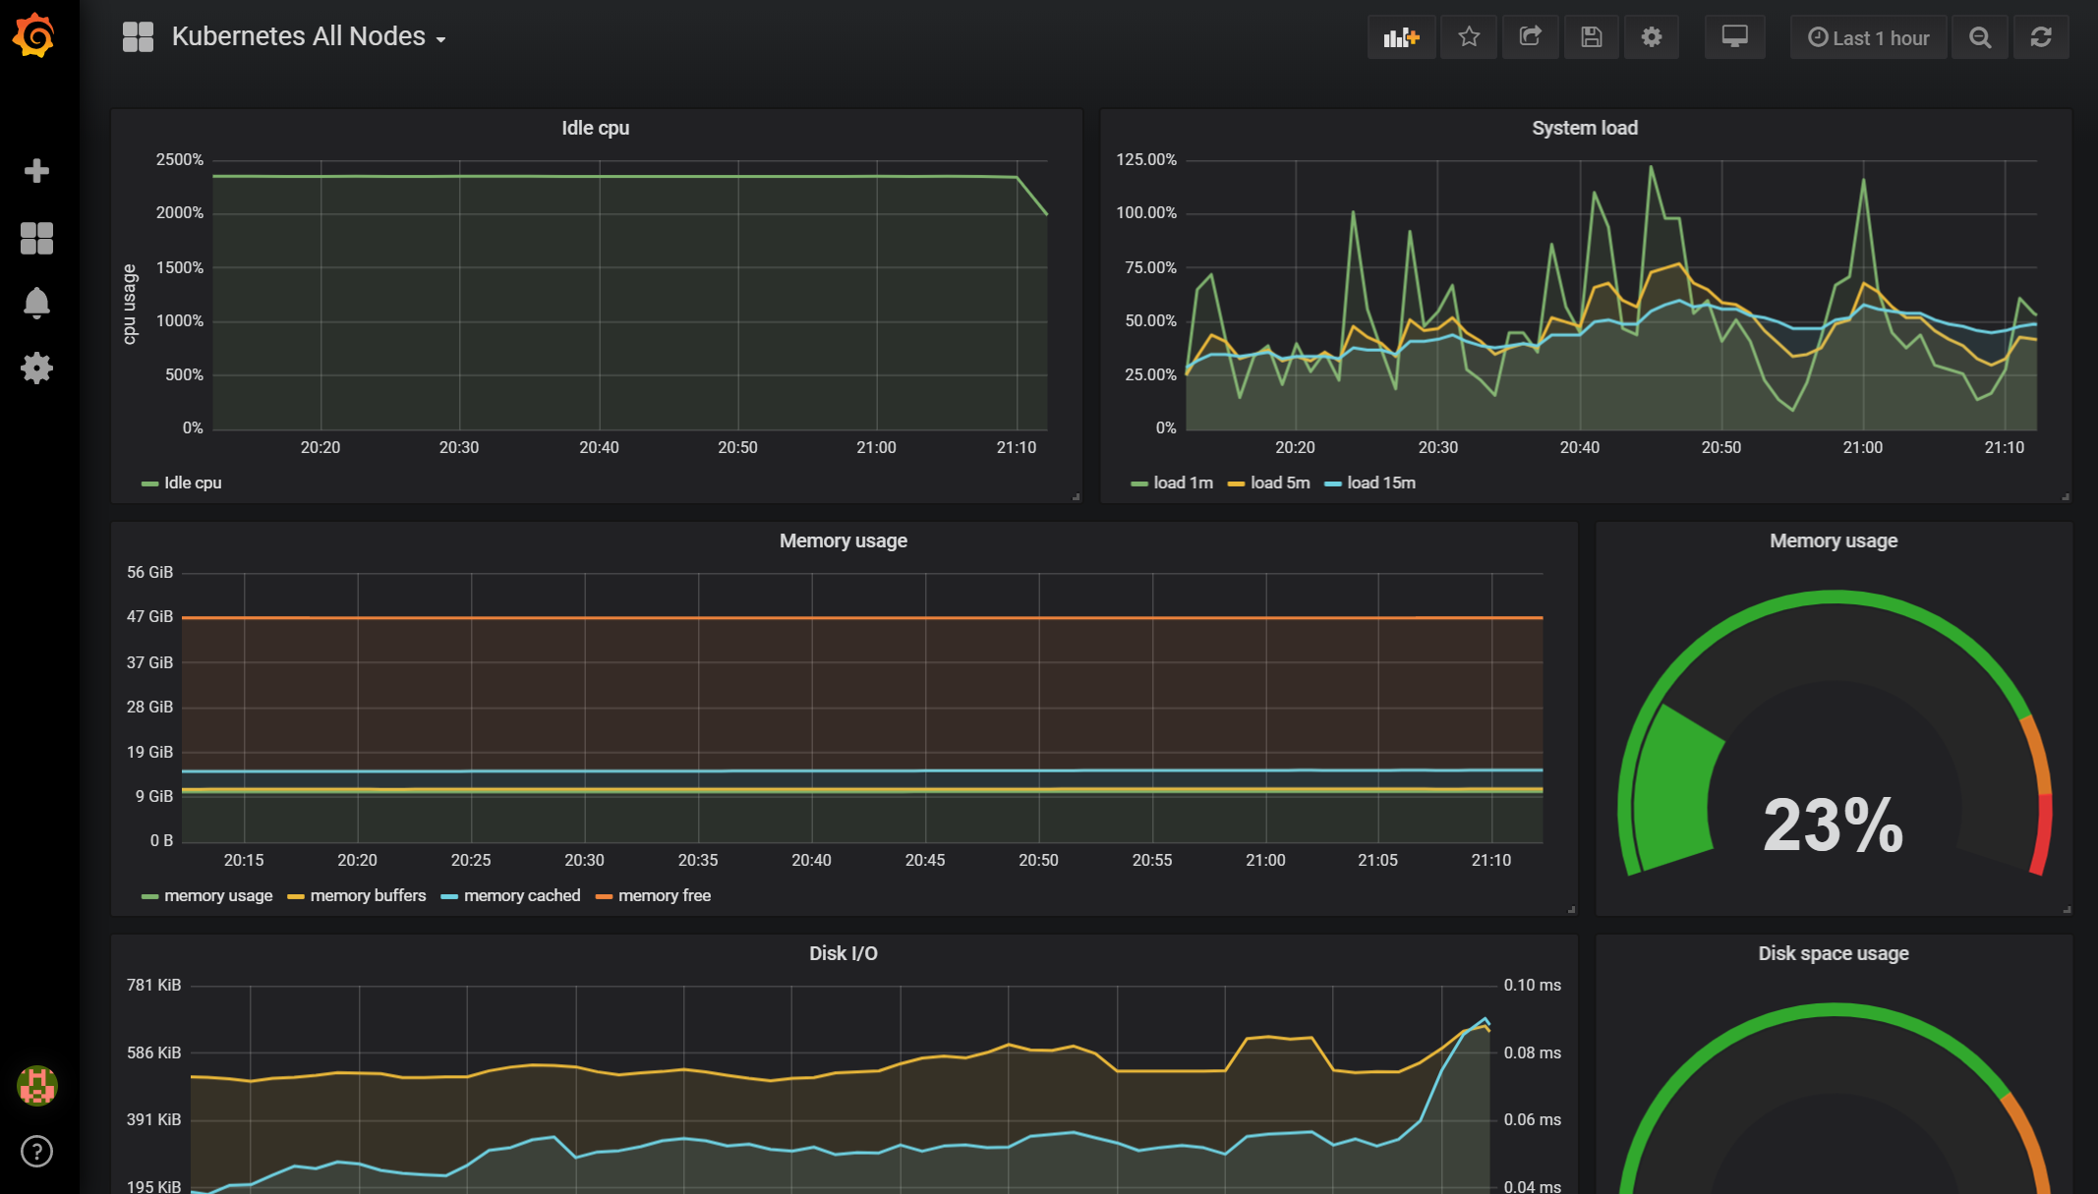Screen dimensions: 2098x1194
Task: Click the Share dashboard icon
Action: [x=1530, y=37]
